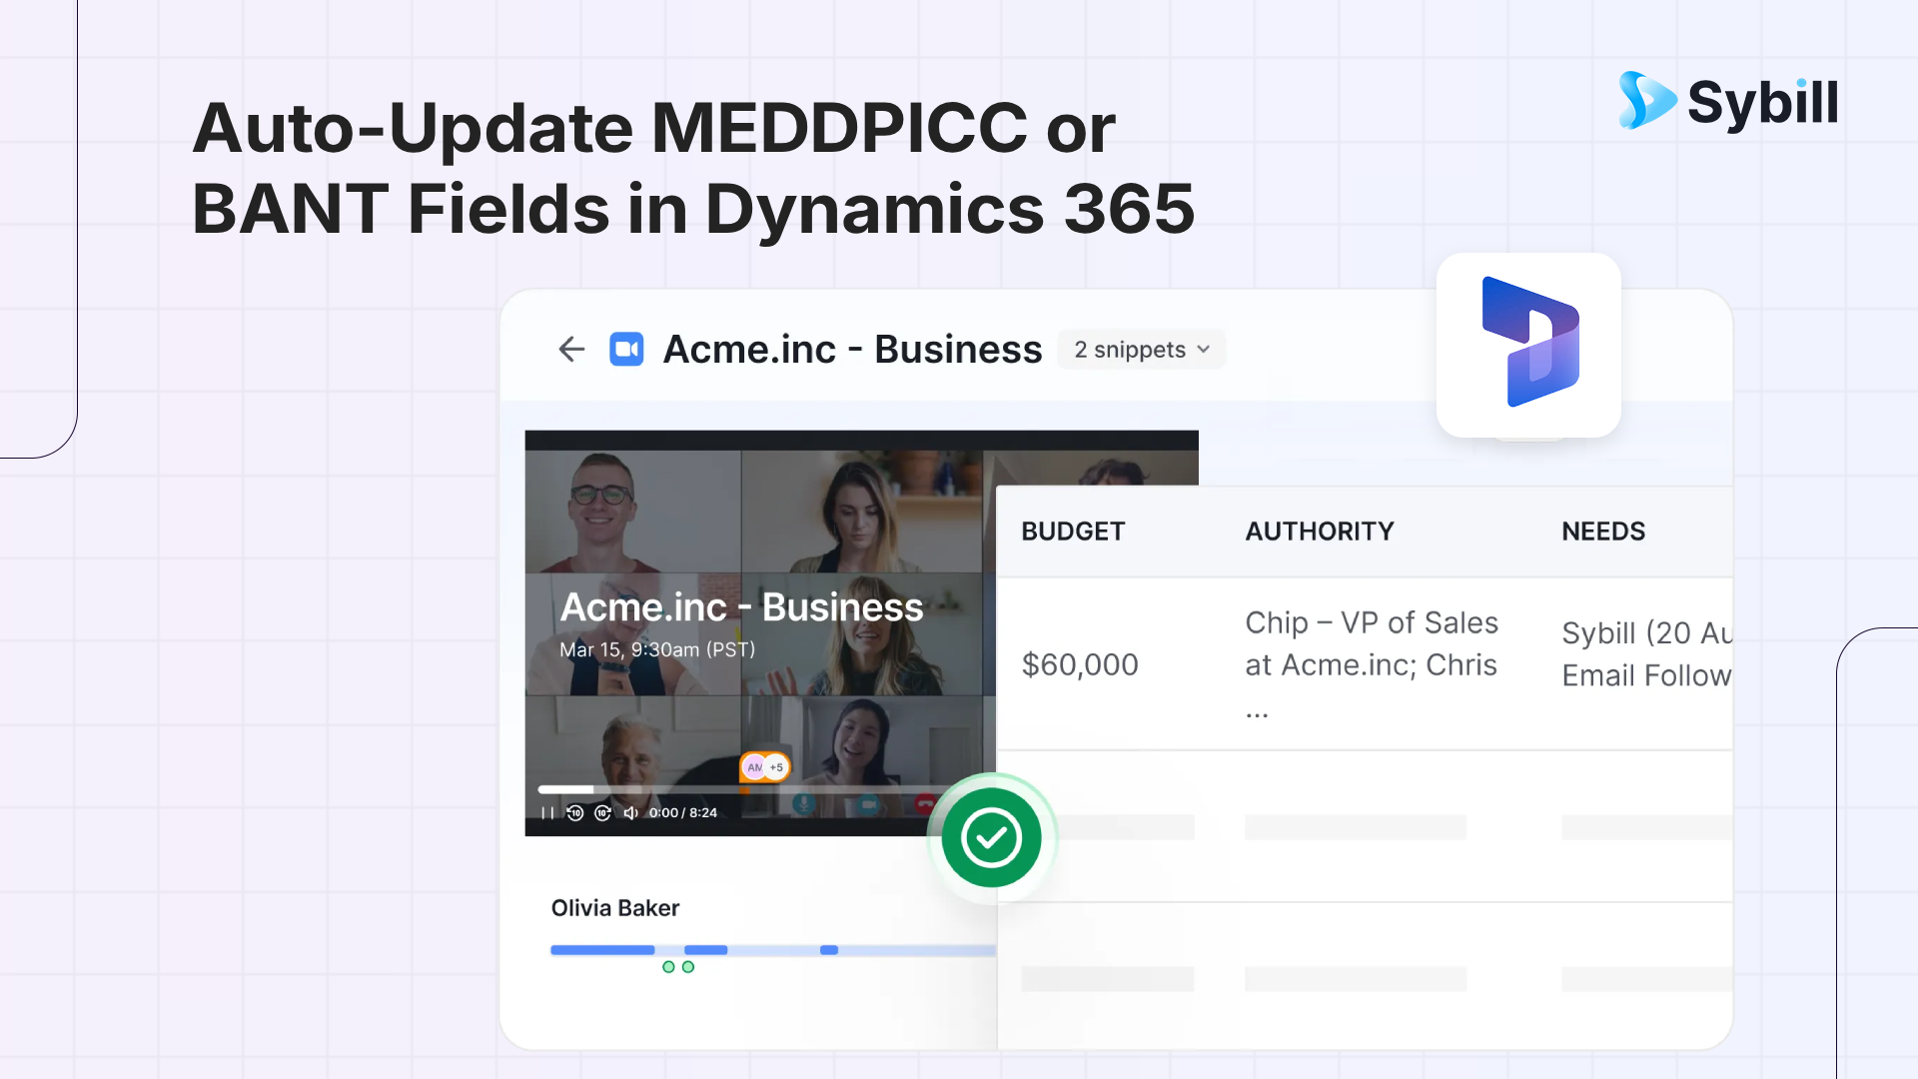Click the first green marker under the timeline
The width and height of the screenshot is (1918, 1079).
[668, 967]
